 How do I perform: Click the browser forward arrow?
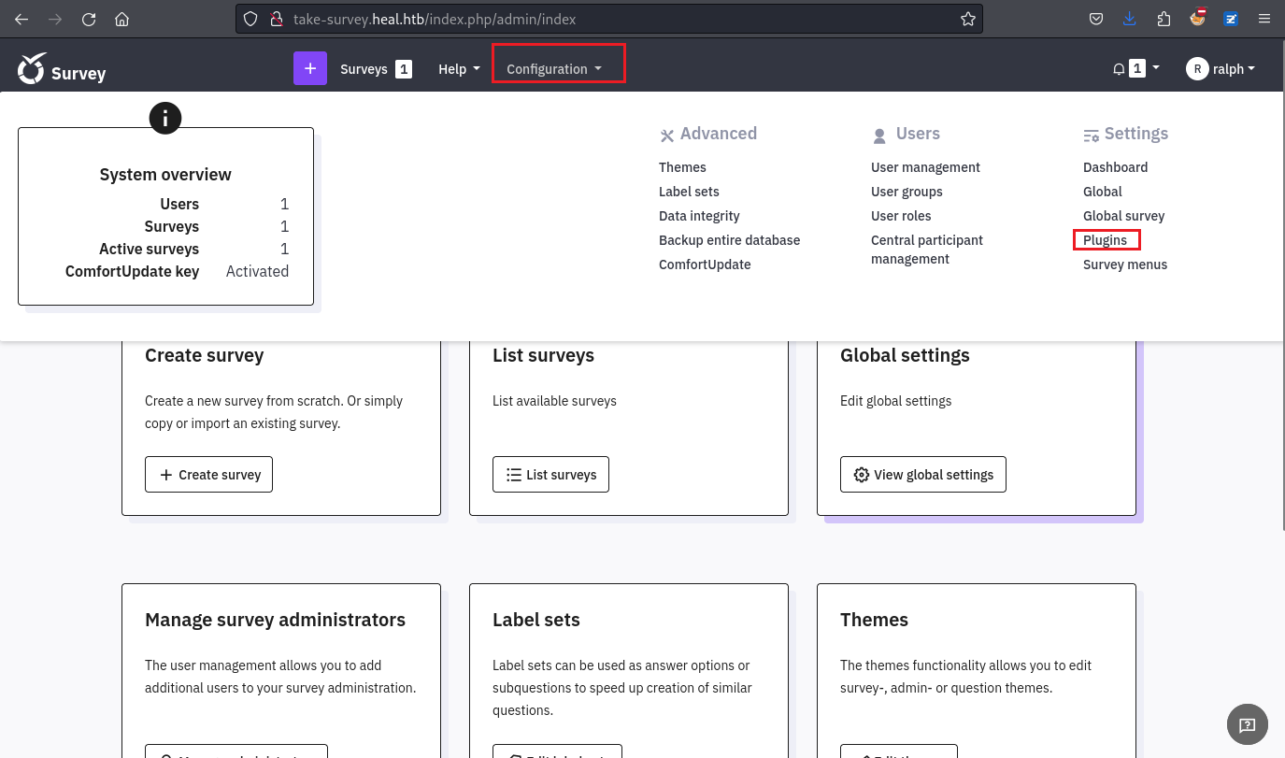pos(55,19)
